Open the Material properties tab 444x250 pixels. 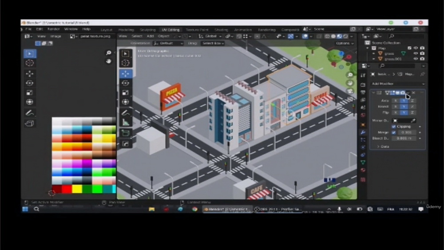coord(363,170)
